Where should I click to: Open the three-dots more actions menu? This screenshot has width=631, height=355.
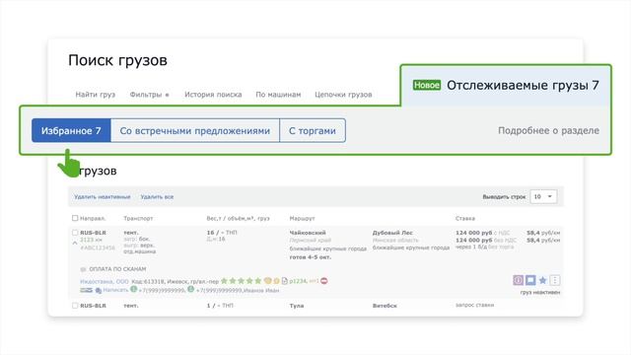[554, 280]
